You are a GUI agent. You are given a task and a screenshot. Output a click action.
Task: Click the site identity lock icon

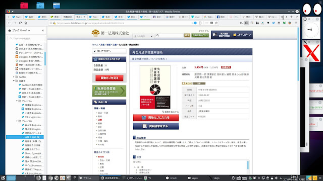coord(55,23)
